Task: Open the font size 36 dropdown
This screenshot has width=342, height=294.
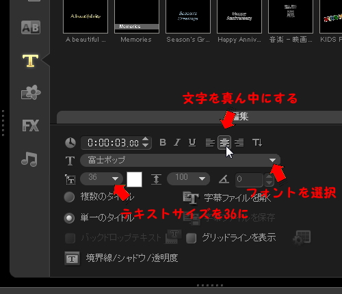Action: coord(116,178)
